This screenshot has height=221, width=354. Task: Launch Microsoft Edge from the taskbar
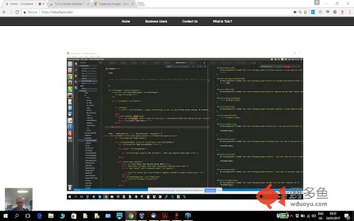click(39, 216)
